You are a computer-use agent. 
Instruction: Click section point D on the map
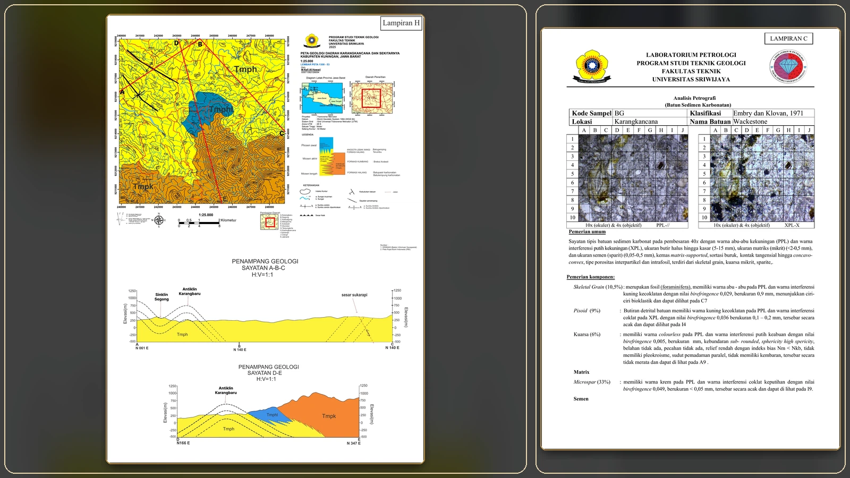tap(176, 43)
